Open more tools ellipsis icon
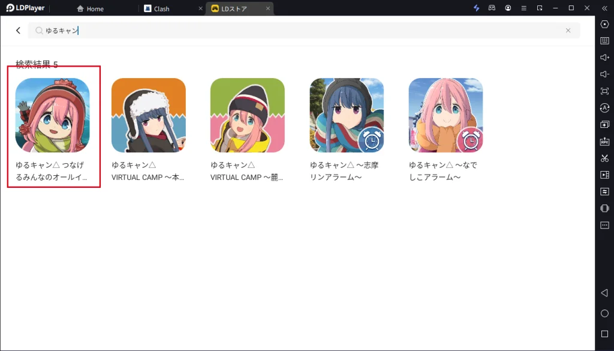This screenshot has height=351, width=614. point(604,225)
